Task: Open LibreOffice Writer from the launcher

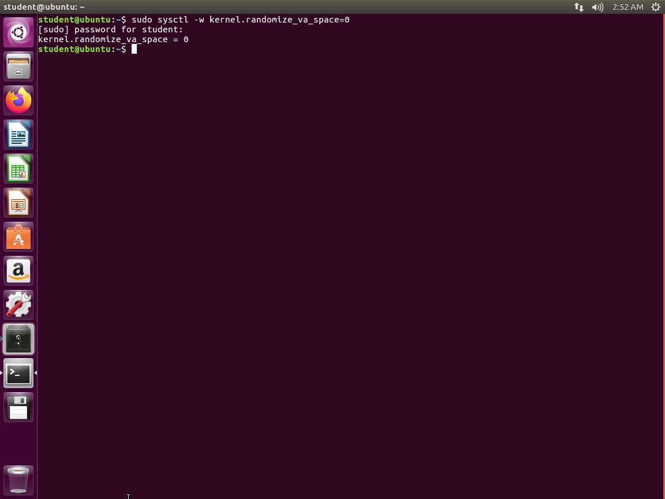Action: click(18, 135)
